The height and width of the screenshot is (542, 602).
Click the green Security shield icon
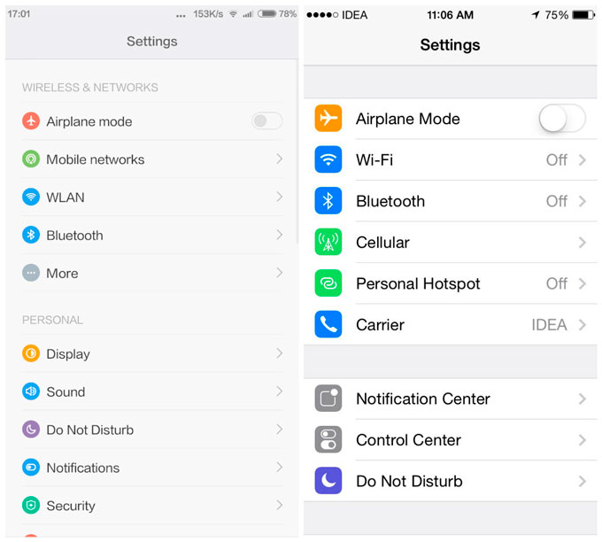pyautogui.click(x=31, y=506)
